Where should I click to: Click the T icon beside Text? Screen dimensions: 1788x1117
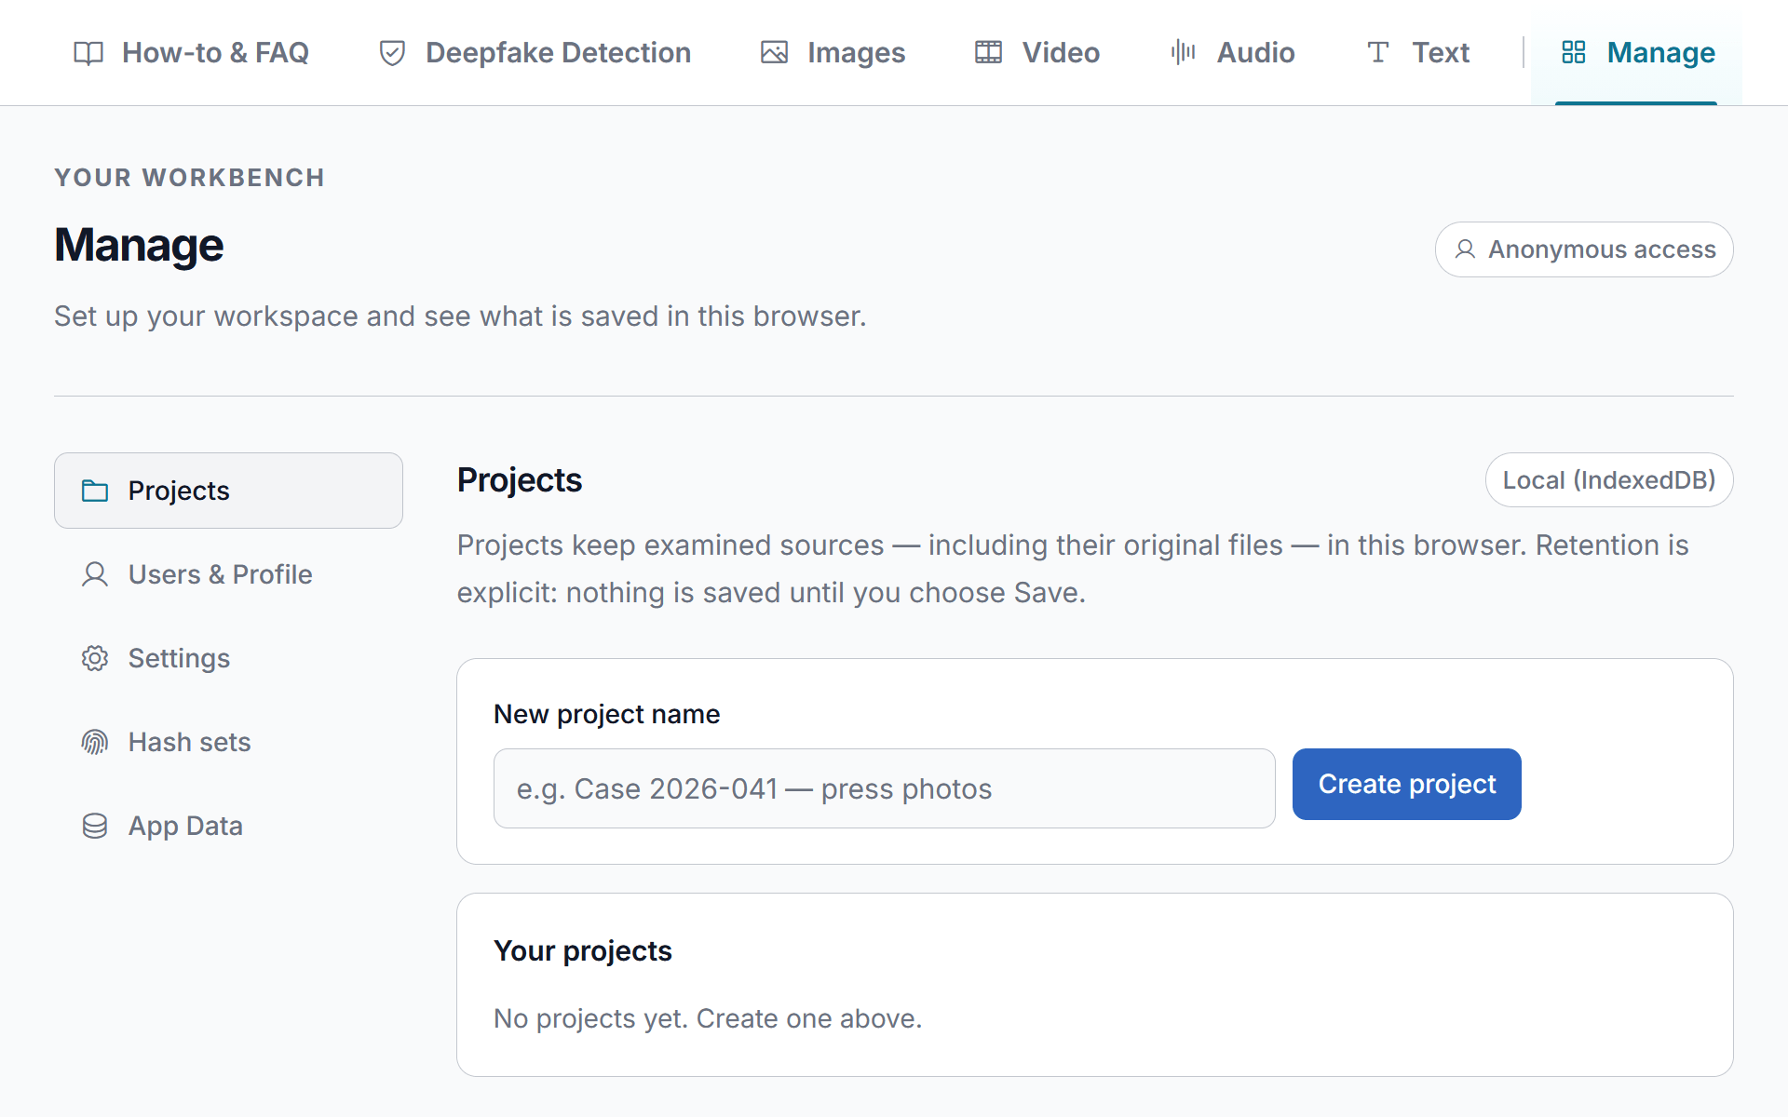click(x=1378, y=52)
